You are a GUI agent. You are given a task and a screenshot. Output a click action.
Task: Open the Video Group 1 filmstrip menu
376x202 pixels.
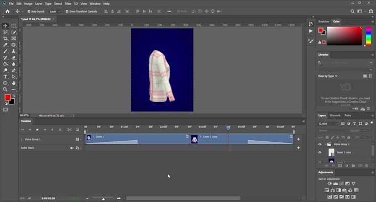(78, 139)
